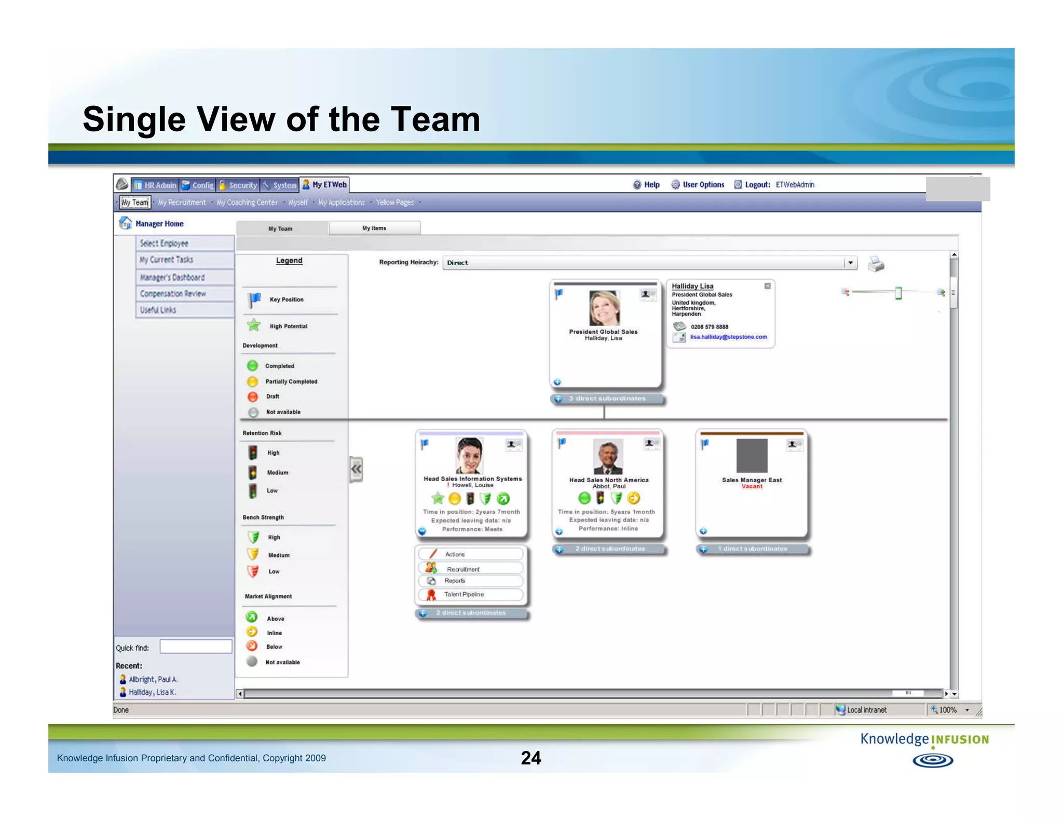Open Useful Links in sidebar
This screenshot has height=821, width=1063.
tap(185, 310)
